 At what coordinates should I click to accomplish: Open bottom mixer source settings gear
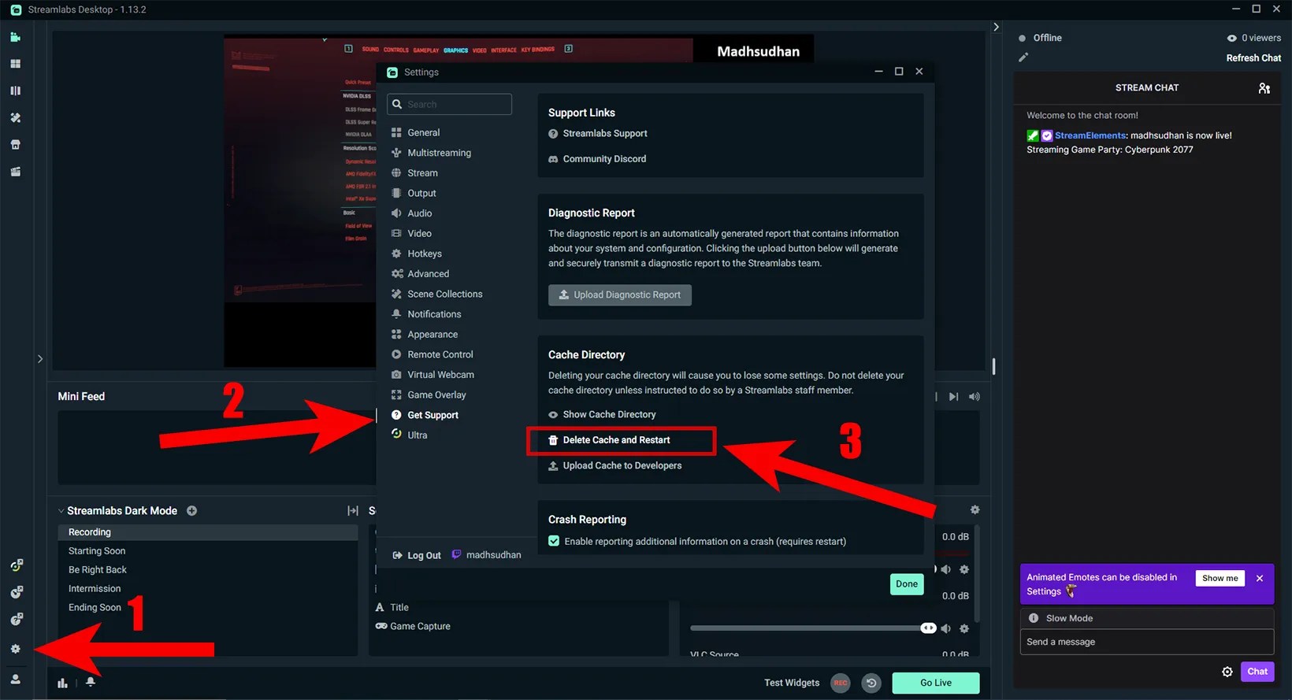964,628
